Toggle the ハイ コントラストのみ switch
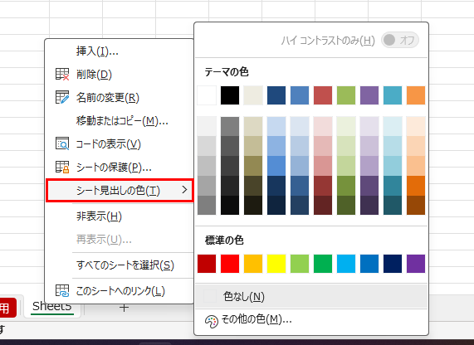 tap(399, 40)
